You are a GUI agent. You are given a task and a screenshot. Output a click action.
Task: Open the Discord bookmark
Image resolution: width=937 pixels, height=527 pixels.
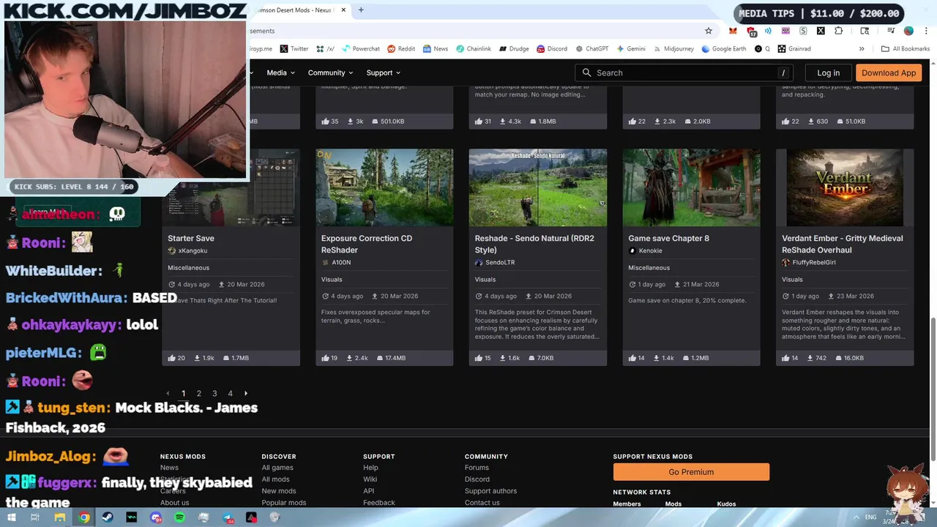click(552, 49)
